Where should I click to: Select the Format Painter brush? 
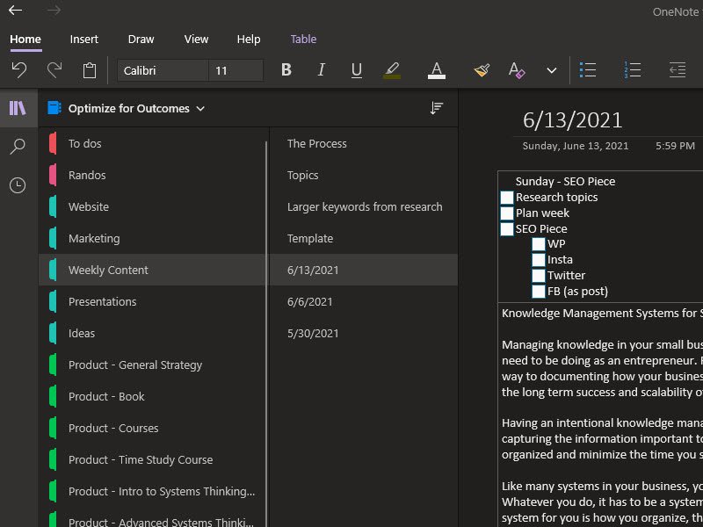point(482,70)
